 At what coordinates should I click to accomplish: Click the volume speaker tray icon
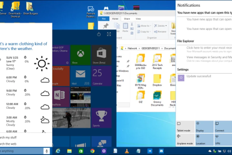tap(229, 151)
